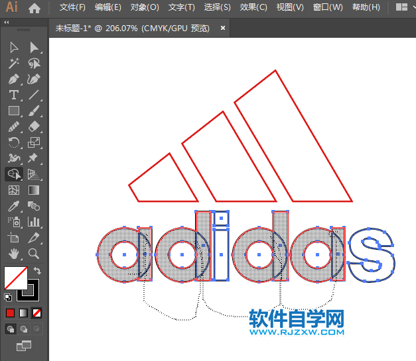
Task: Select the Type tool
Action: [14, 95]
